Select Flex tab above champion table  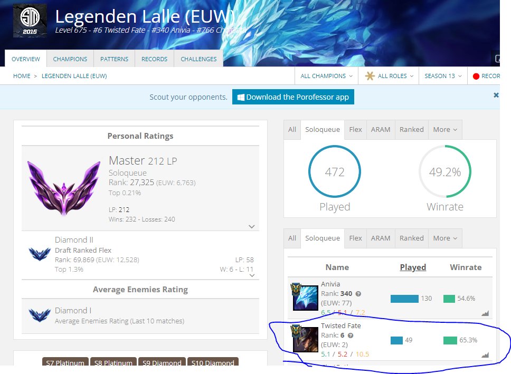pos(355,238)
